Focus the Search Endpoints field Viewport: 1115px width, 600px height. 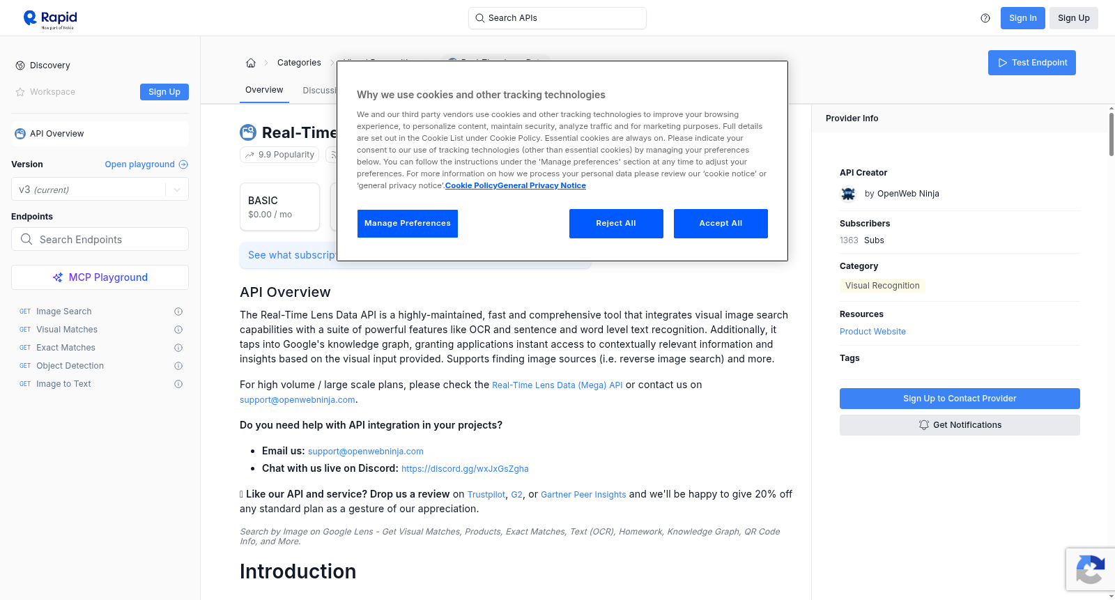(100, 239)
